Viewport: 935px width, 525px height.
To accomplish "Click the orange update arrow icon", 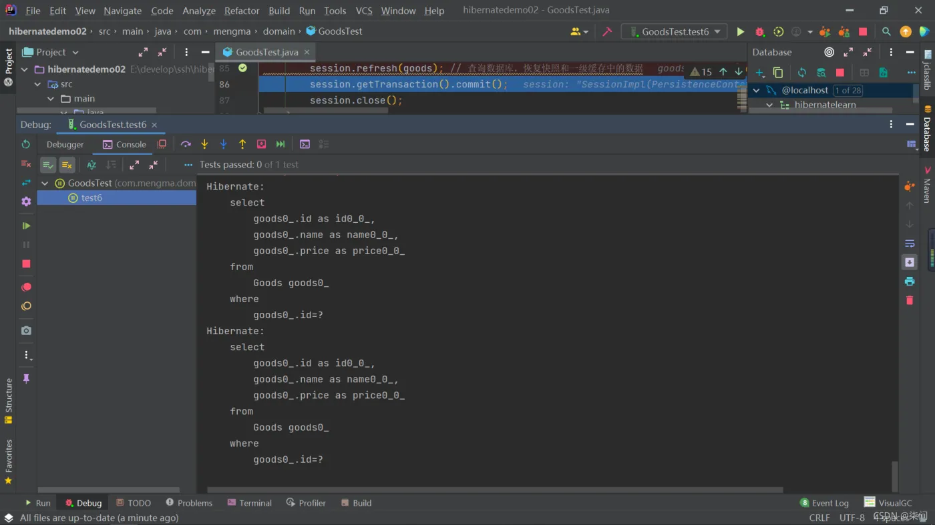I will (906, 31).
